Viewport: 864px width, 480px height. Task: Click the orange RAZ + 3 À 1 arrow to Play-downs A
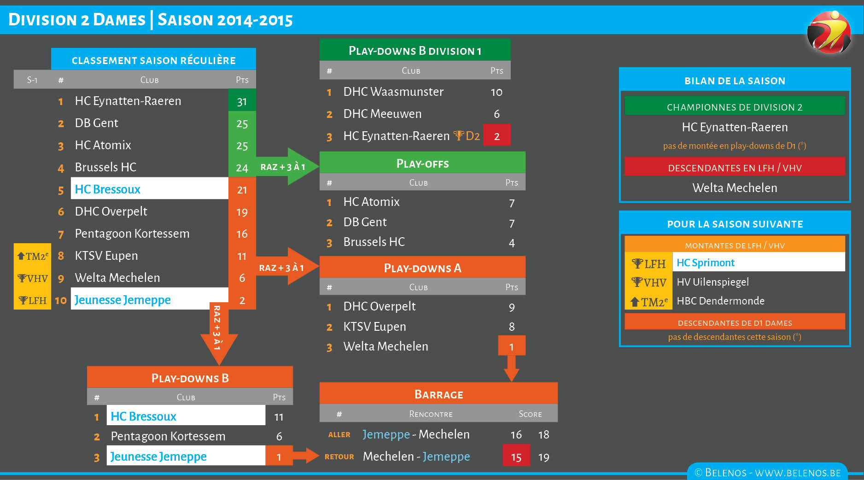(286, 267)
